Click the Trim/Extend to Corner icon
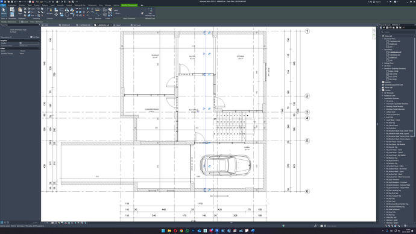Screen dimensions: 416x234 tap(72, 14)
